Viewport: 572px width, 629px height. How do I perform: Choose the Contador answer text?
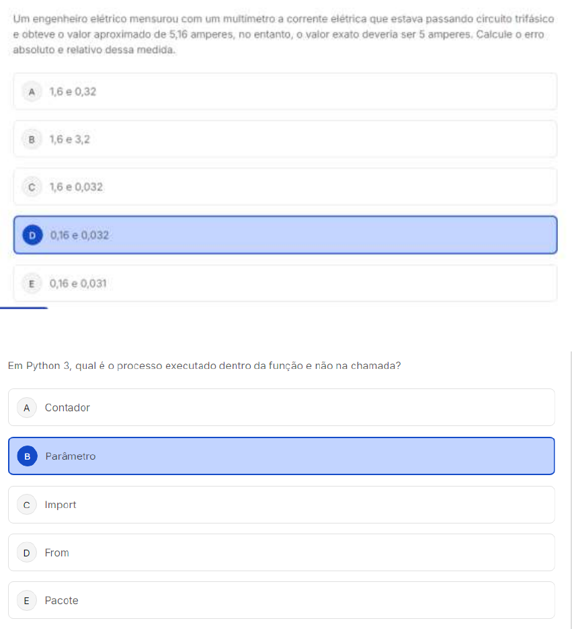tap(67, 407)
